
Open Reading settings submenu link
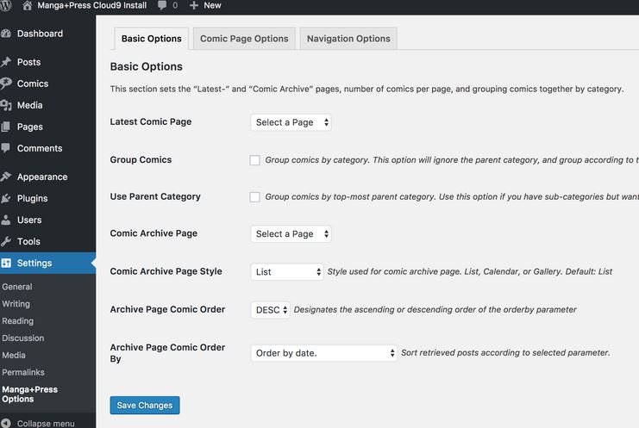point(18,321)
